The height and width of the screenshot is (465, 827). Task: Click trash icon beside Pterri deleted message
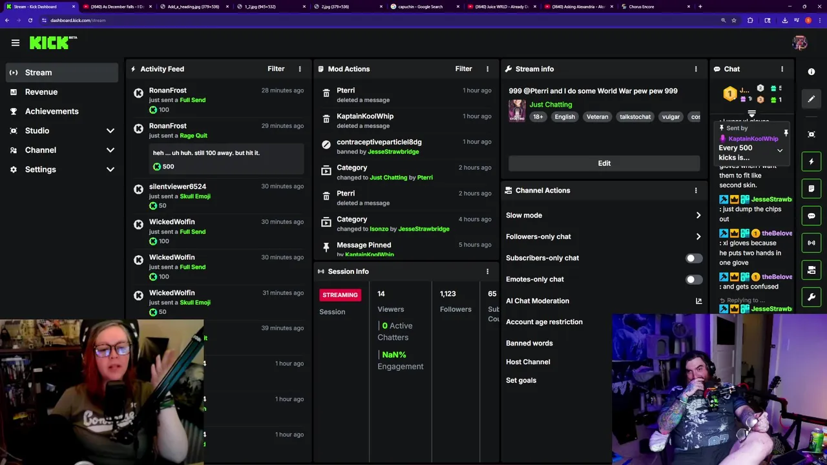pyautogui.click(x=326, y=94)
